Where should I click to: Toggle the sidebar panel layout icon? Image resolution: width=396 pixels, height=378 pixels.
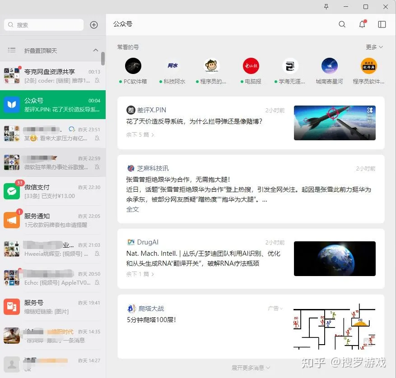tap(382, 24)
